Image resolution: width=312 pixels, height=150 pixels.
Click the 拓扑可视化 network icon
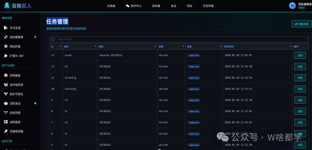pos(6,94)
